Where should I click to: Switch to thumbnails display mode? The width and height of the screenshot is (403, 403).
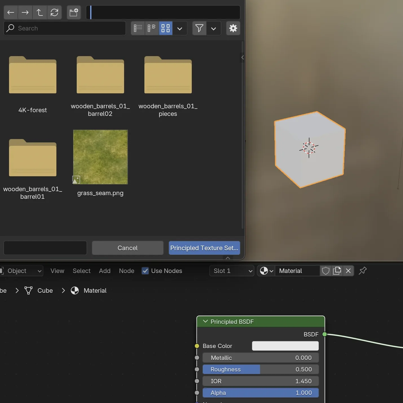pyautogui.click(x=166, y=28)
